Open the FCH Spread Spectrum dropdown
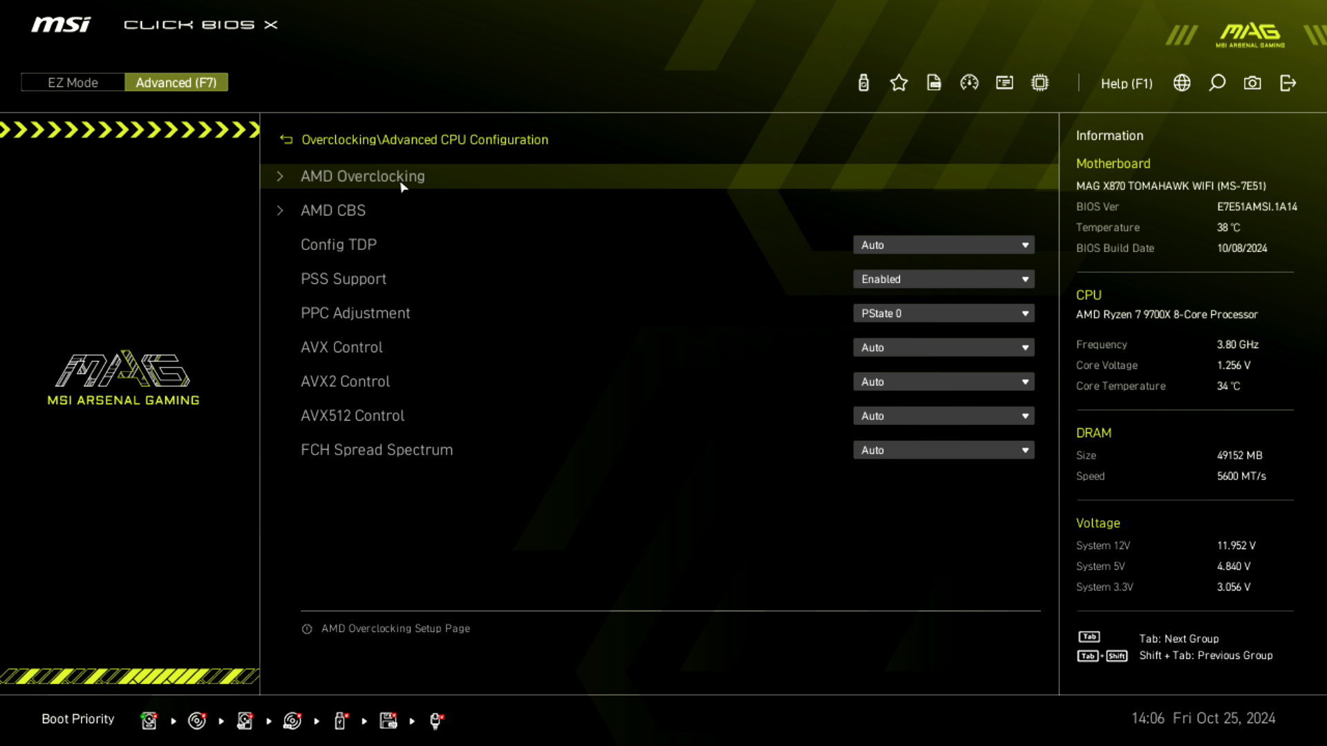 point(943,450)
